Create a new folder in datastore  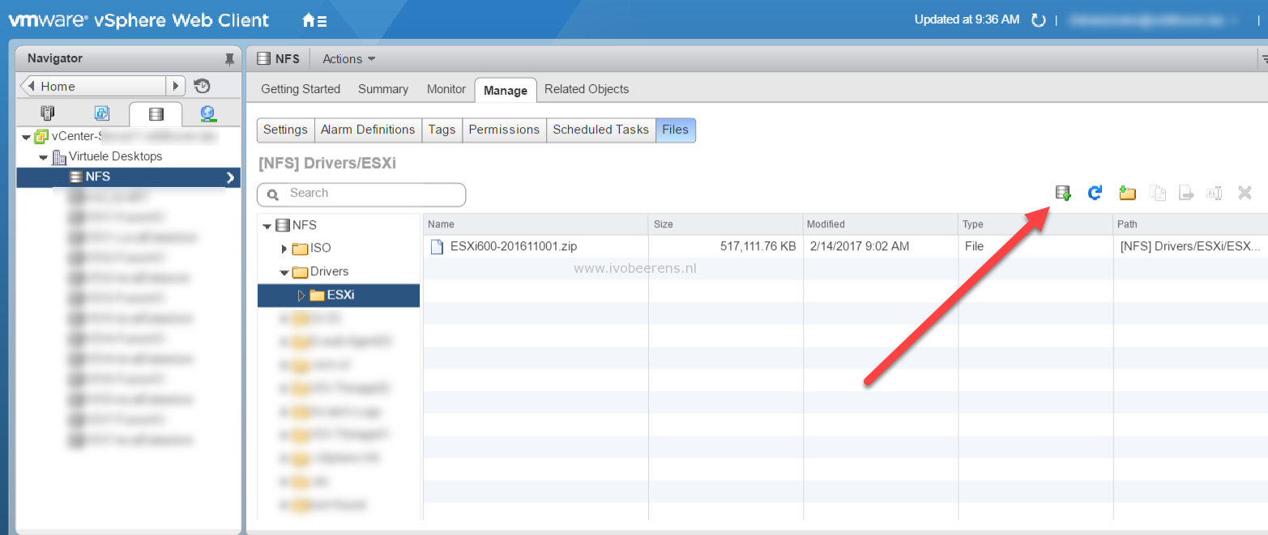tap(1127, 193)
